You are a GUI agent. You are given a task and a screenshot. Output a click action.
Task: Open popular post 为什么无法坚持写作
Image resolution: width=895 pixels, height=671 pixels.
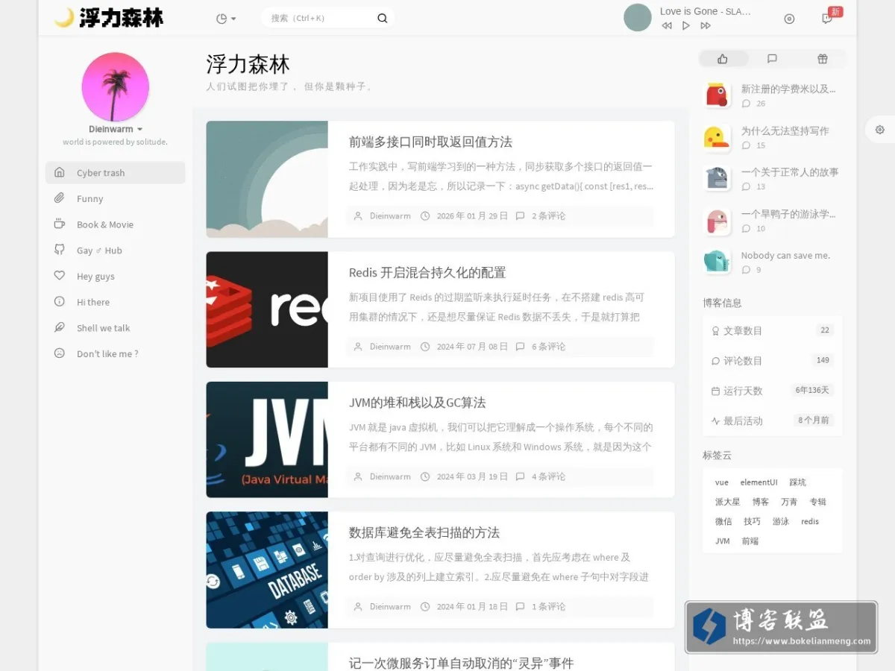click(785, 130)
